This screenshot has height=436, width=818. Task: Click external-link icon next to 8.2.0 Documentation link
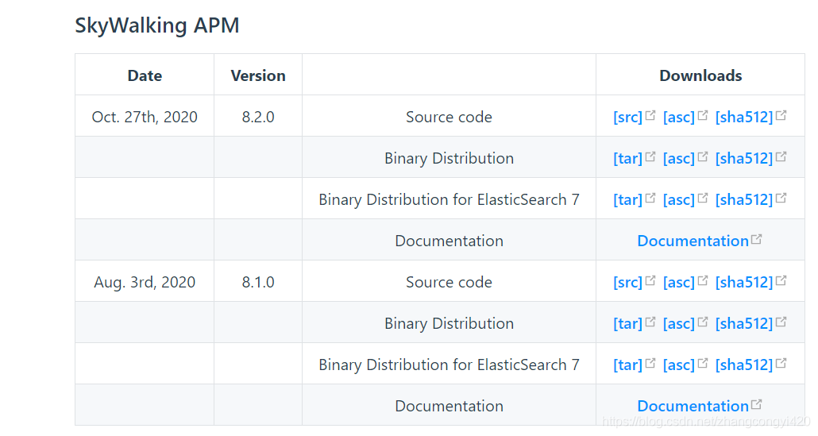756,239
